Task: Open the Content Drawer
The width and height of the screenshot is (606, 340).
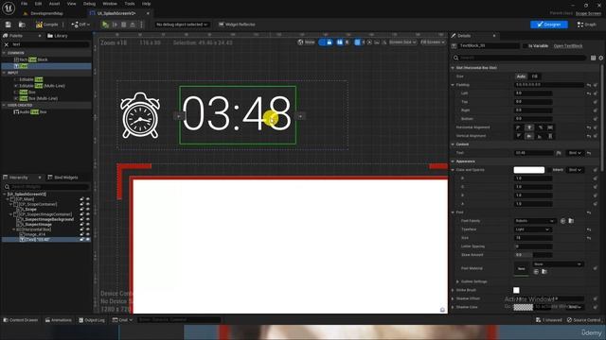Action: tap(21, 320)
